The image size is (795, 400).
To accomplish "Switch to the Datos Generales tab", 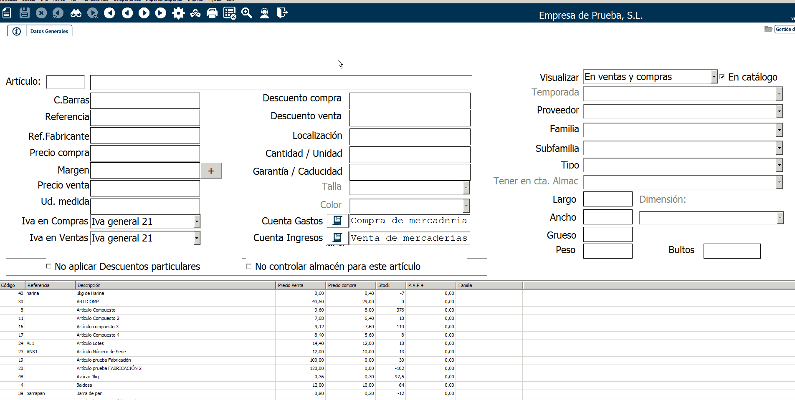I will pos(49,31).
